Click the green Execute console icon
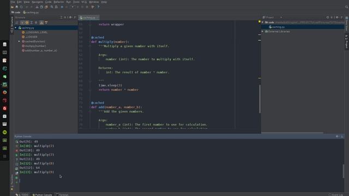 pos(17,155)
